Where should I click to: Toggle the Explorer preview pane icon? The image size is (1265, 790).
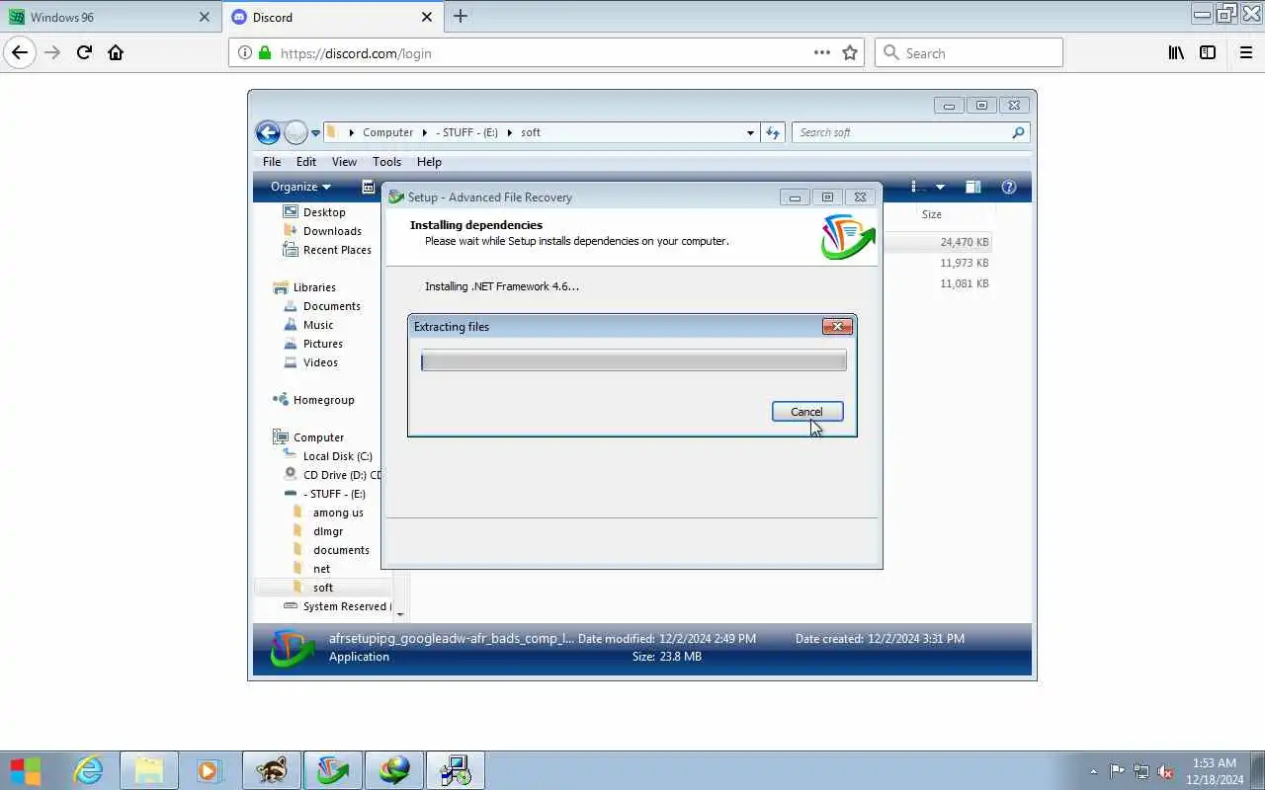972,187
